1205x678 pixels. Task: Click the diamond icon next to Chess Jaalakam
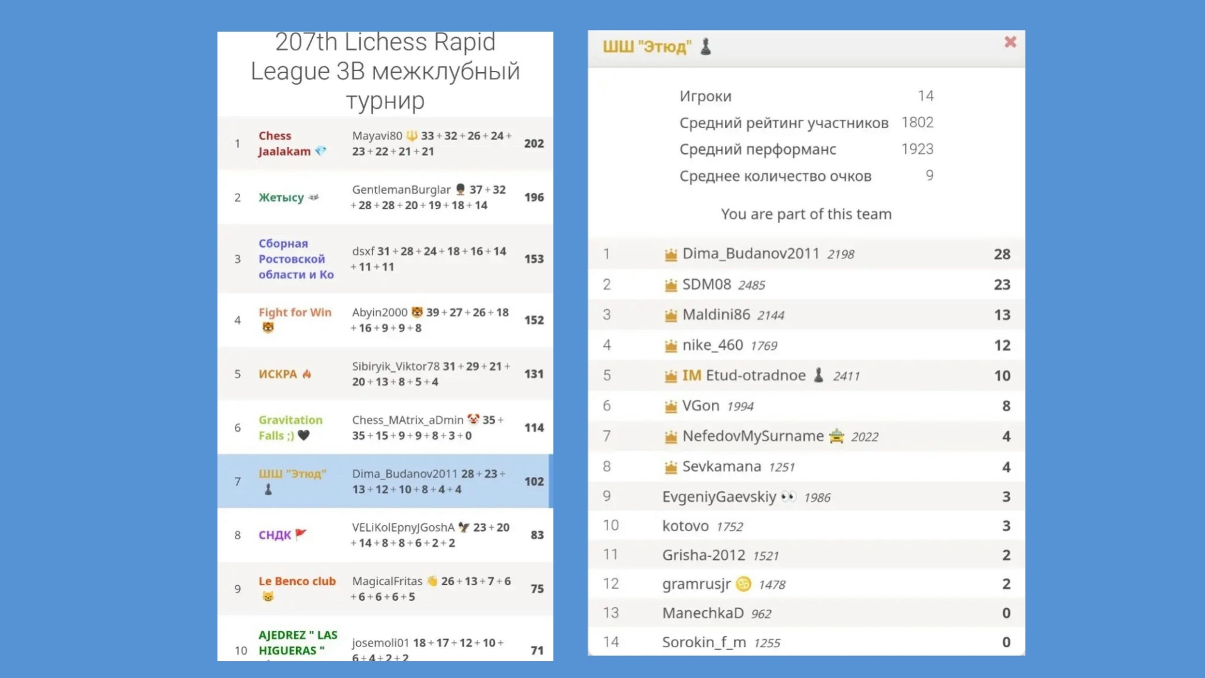[x=320, y=151]
